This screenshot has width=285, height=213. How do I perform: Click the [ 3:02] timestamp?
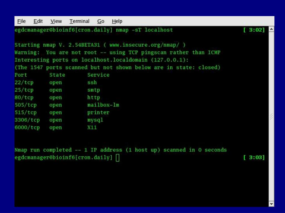click(x=254, y=30)
